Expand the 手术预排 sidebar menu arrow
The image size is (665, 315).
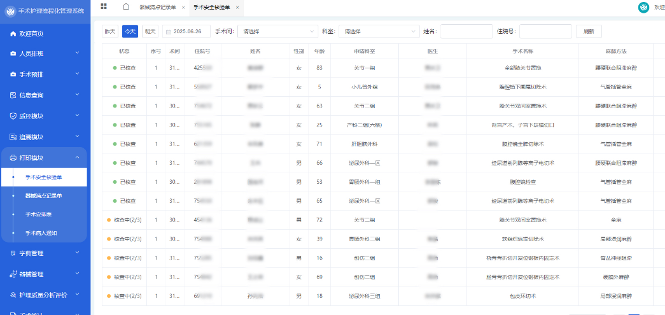[x=77, y=74]
